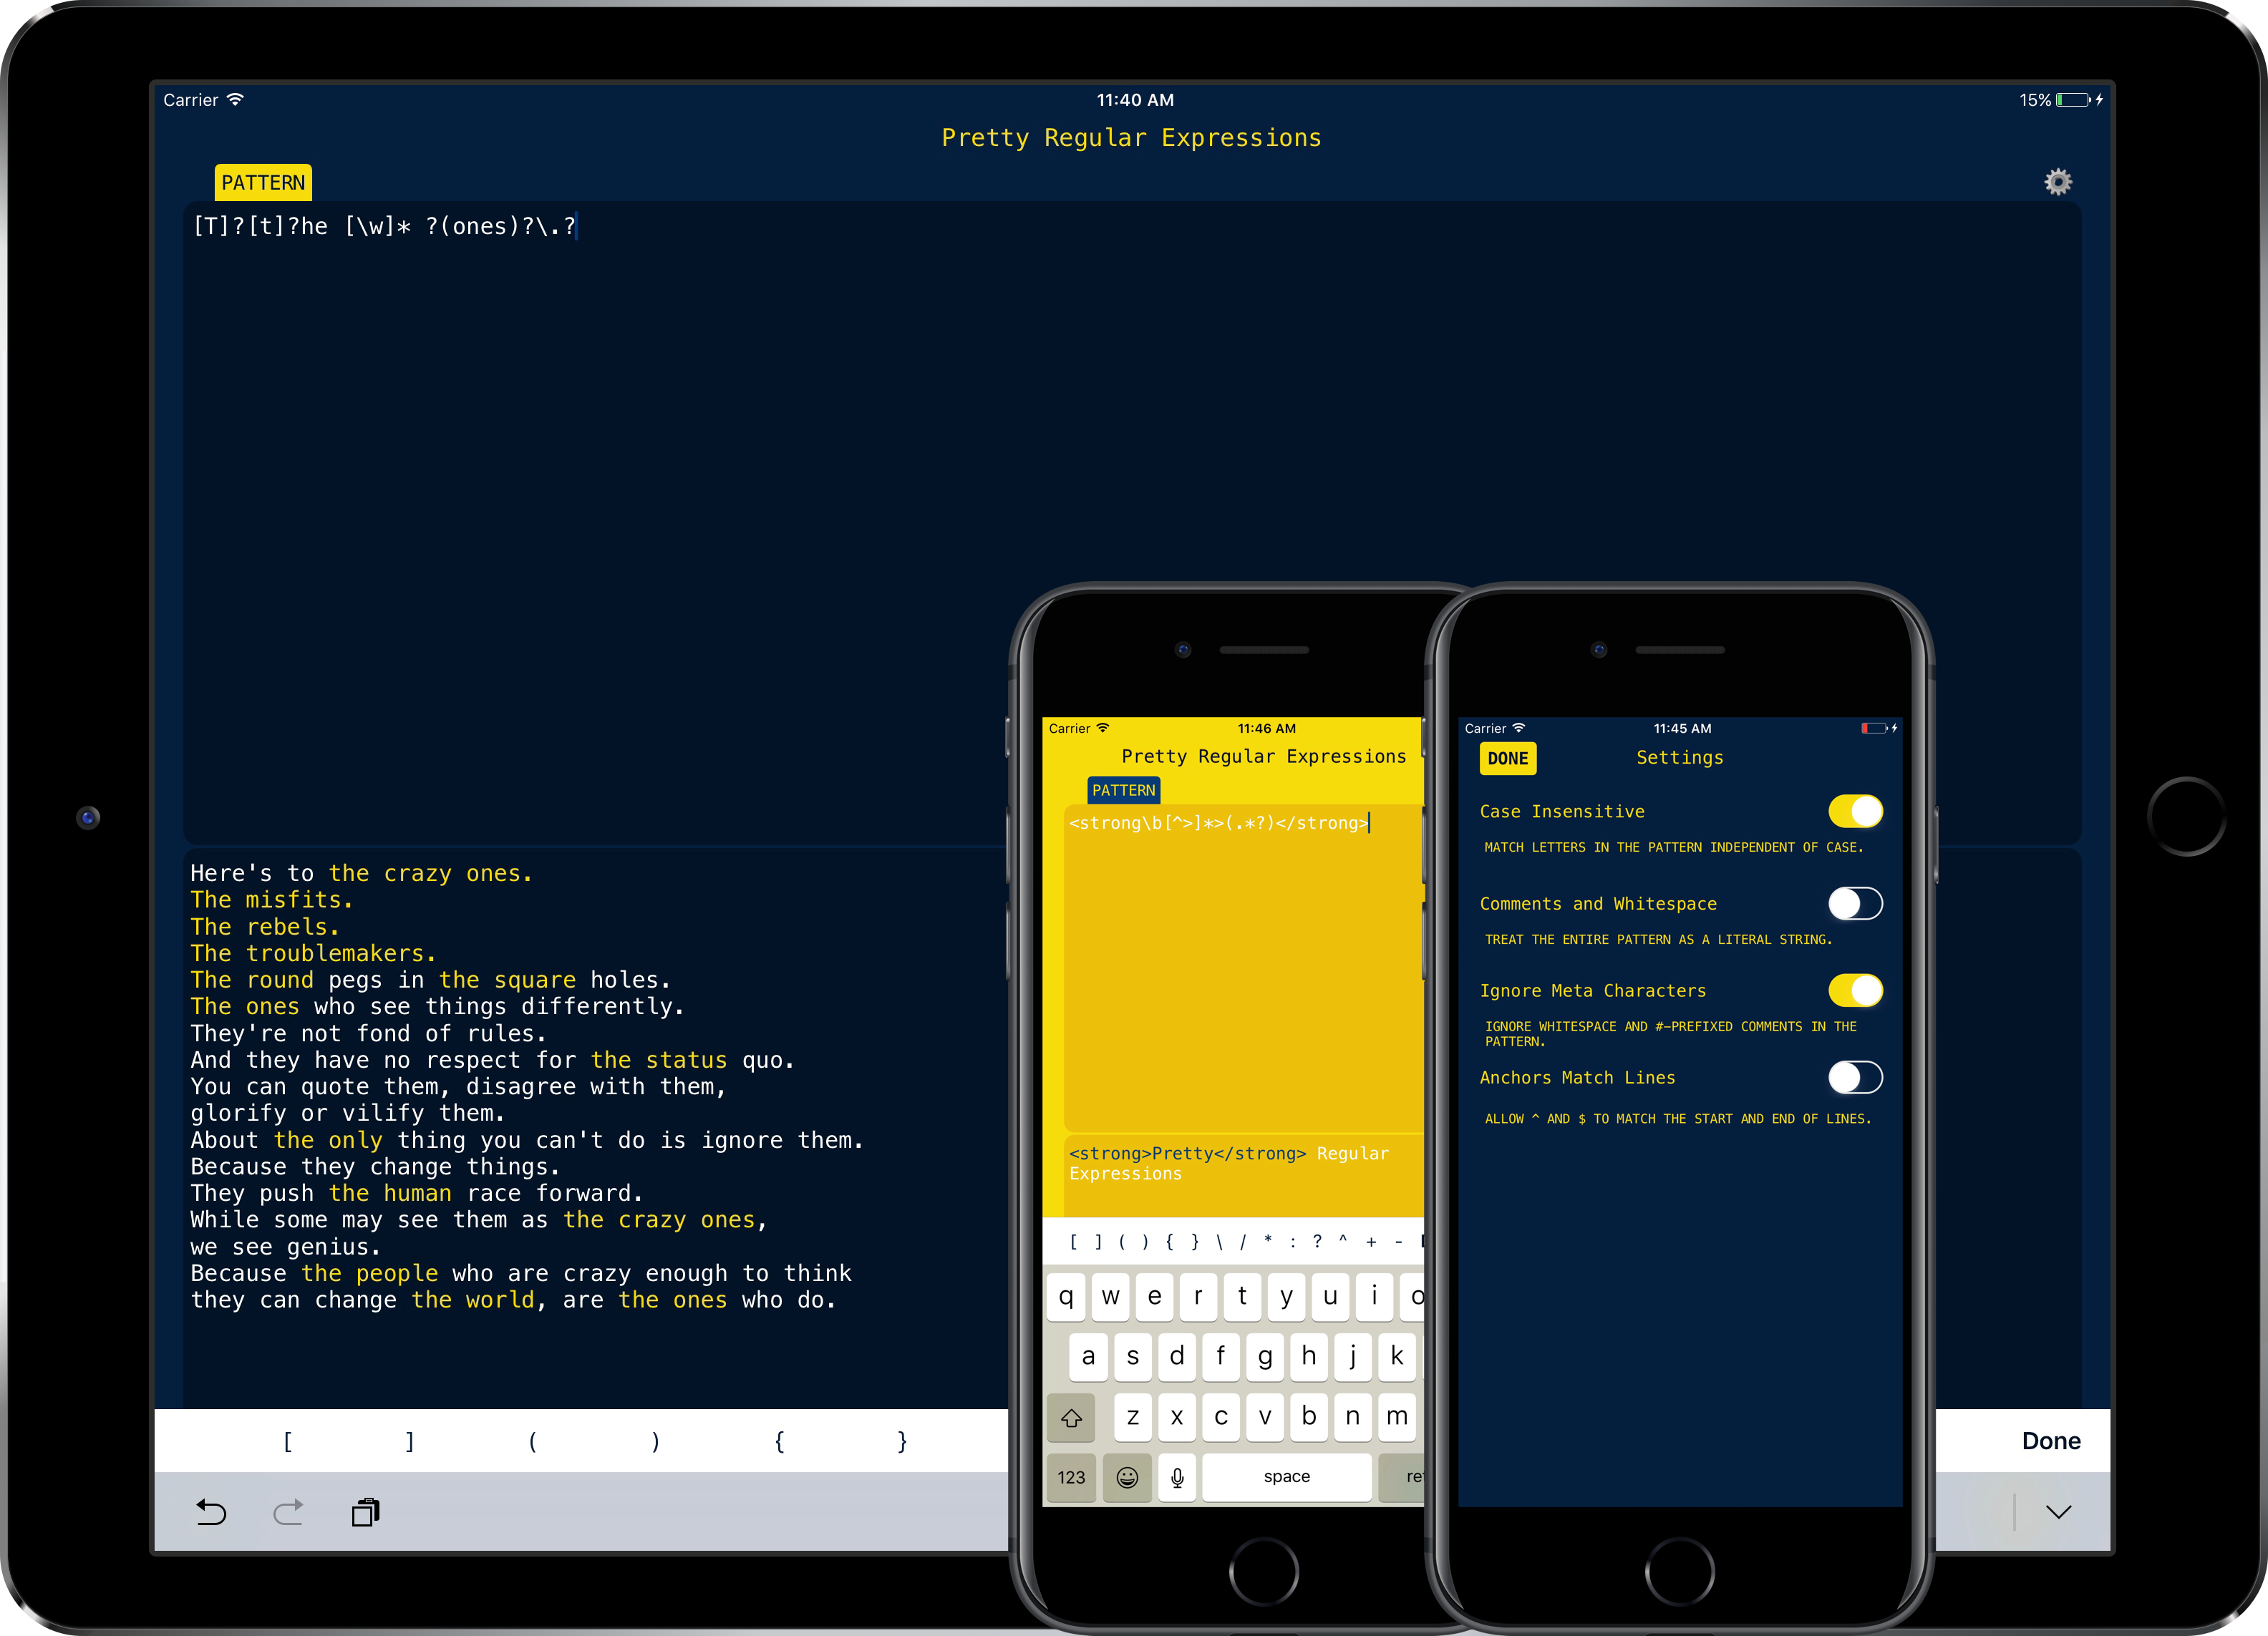Viewport: 2268px width, 1636px height.
Task: Disable the Case Insensitive toggle
Action: (1855, 812)
